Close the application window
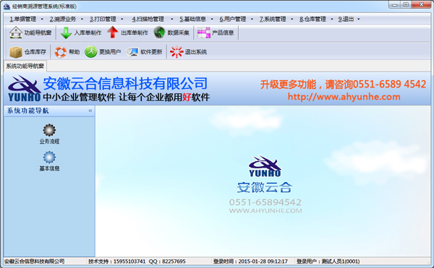Viewport: 434px width, 268px height. pyautogui.click(x=422, y=5)
